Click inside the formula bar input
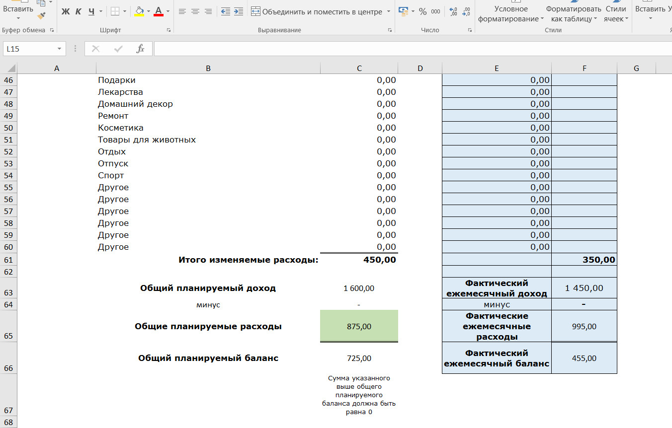The height and width of the screenshot is (428, 672). pos(413,49)
